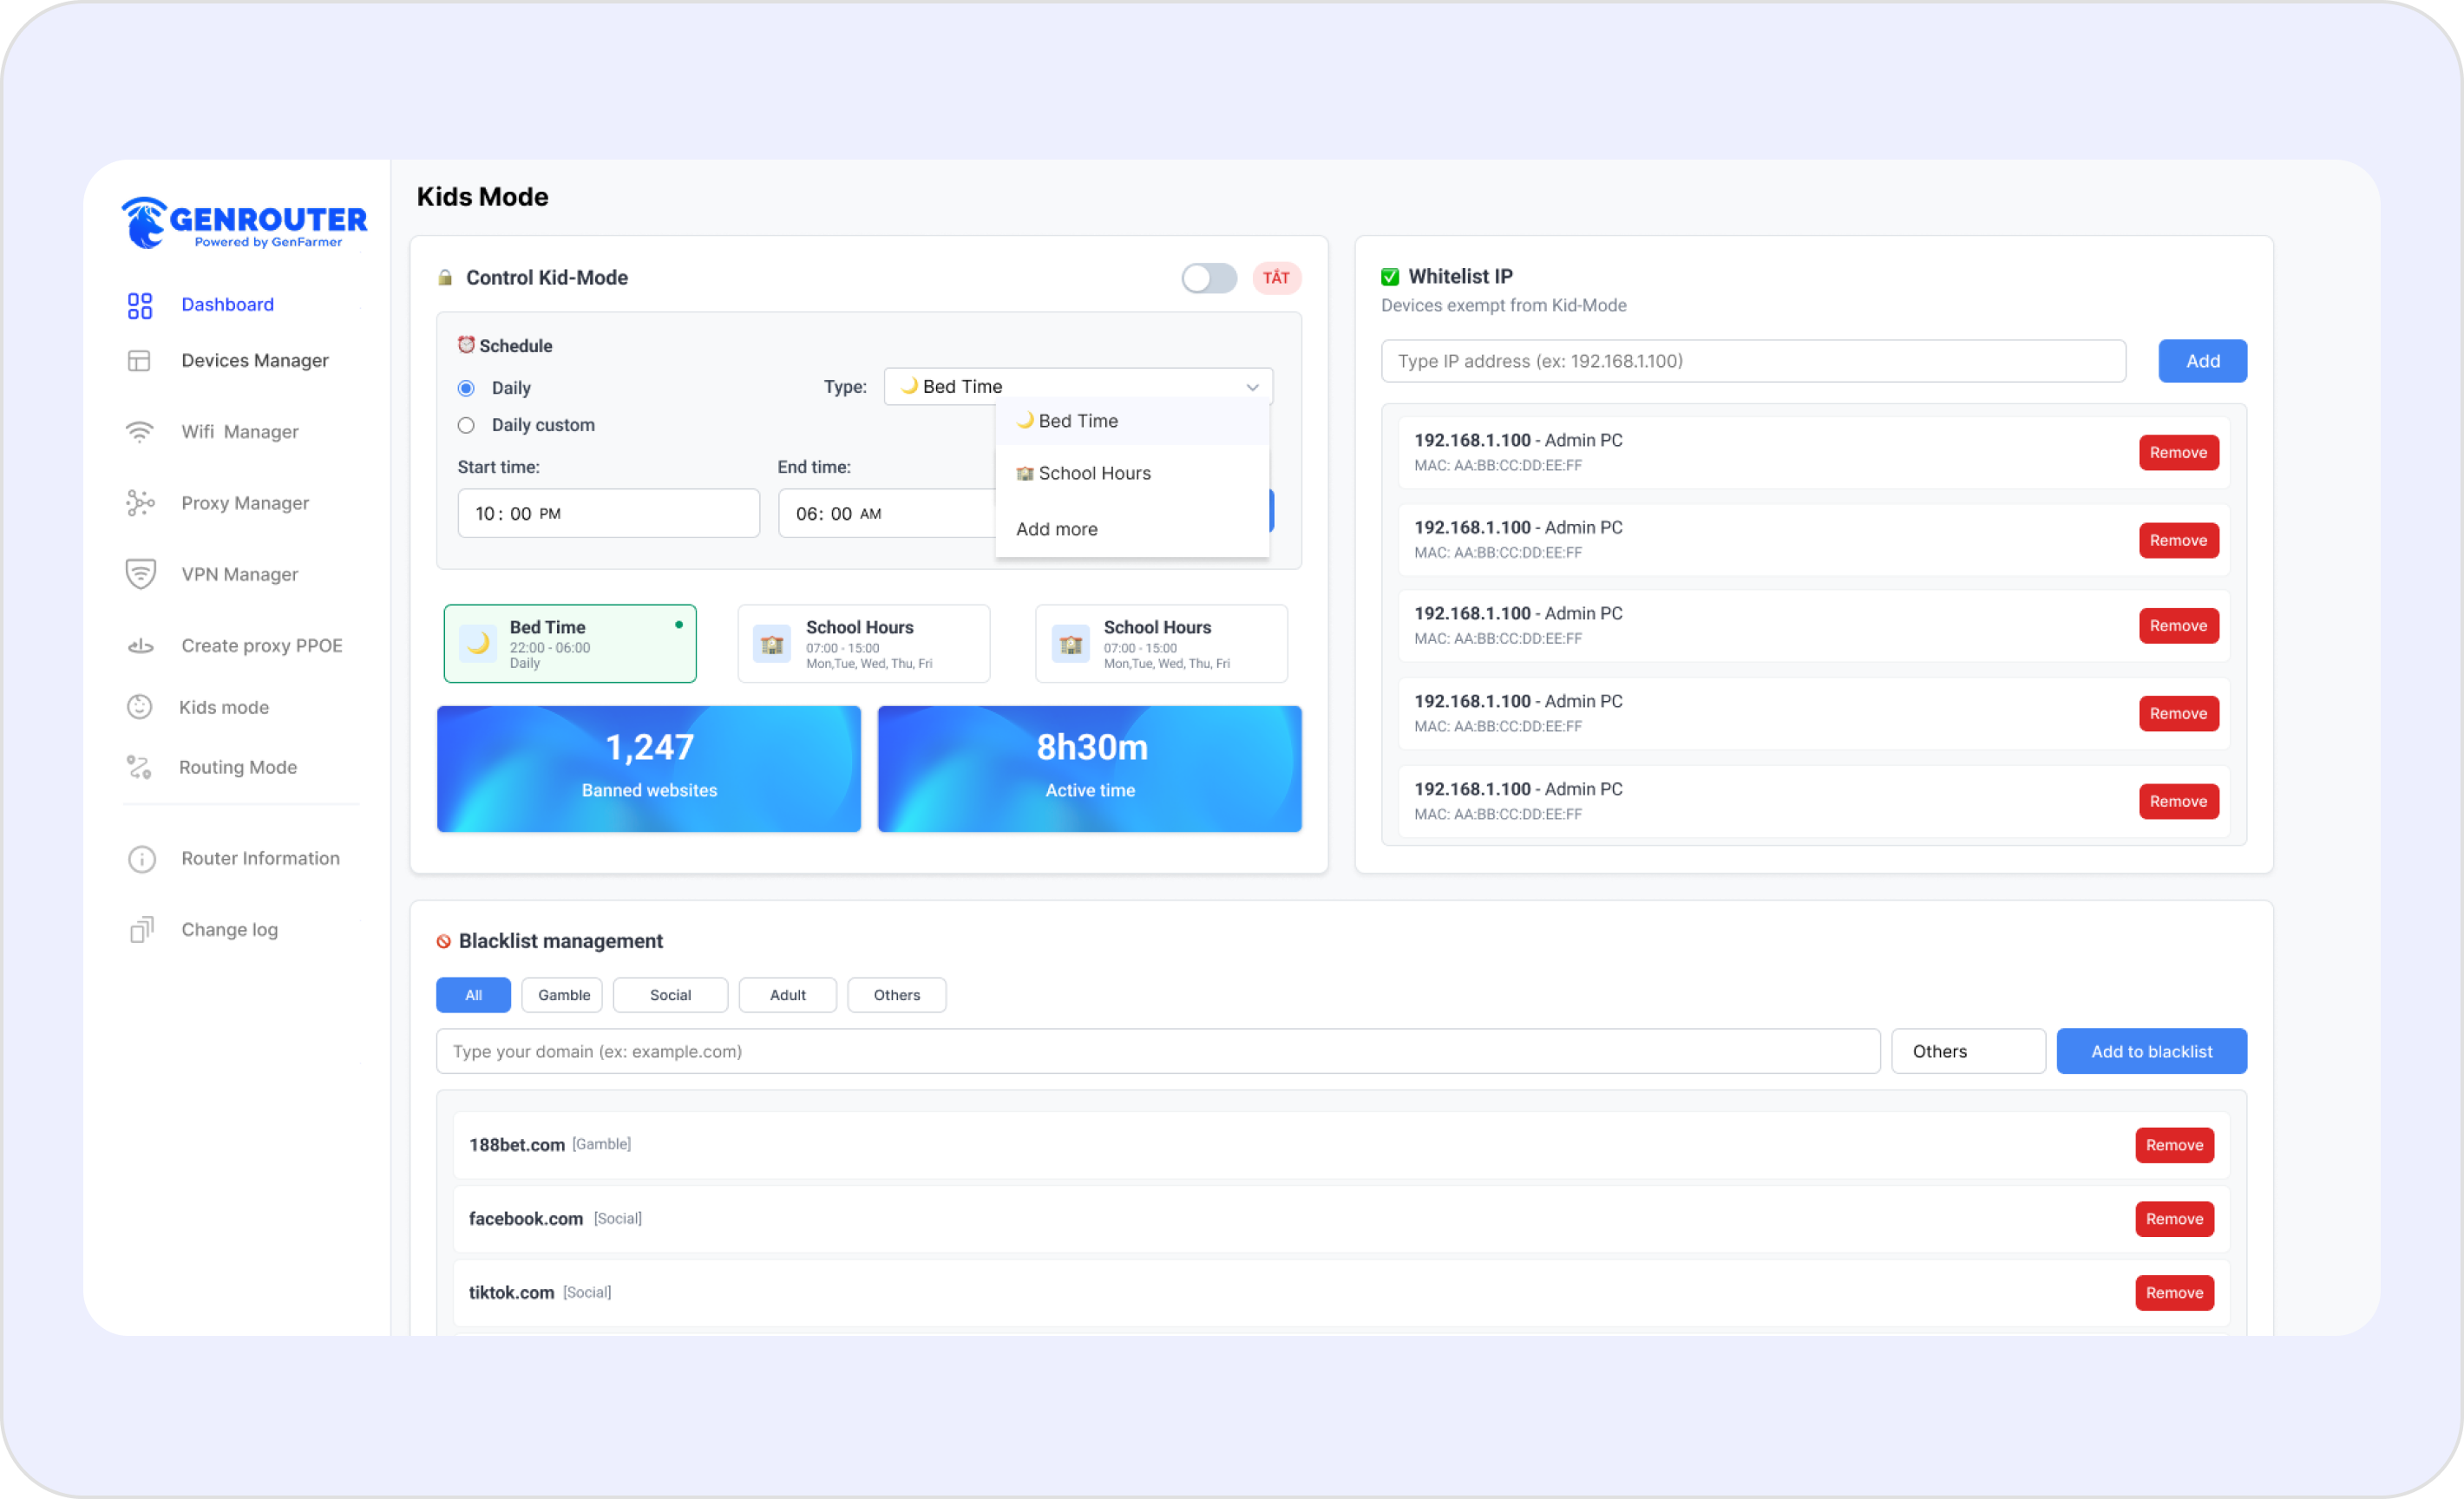Select the Daily schedule radio button
Viewport: 2464px width, 1499px height.
point(466,388)
